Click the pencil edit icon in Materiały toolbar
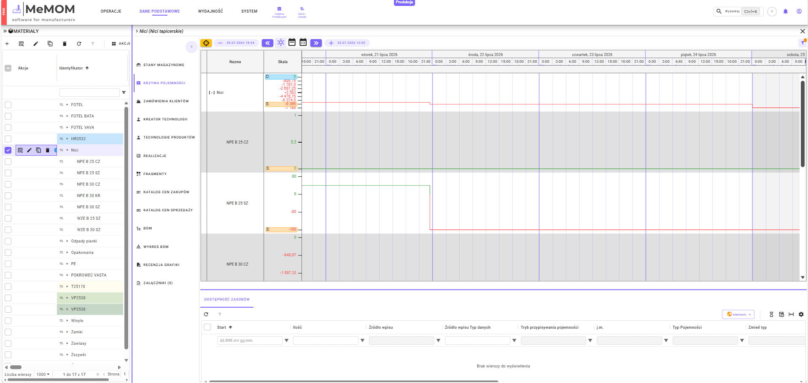Image resolution: width=808 pixels, height=383 pixels. click(36, 44)
